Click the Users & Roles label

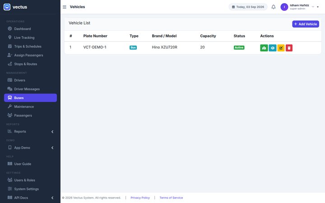coord(24,180)
